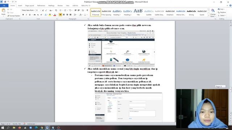Viewport: 232px width, 130px height.
Task: Click Shrink Font icon
Action: tap(46, 10)
